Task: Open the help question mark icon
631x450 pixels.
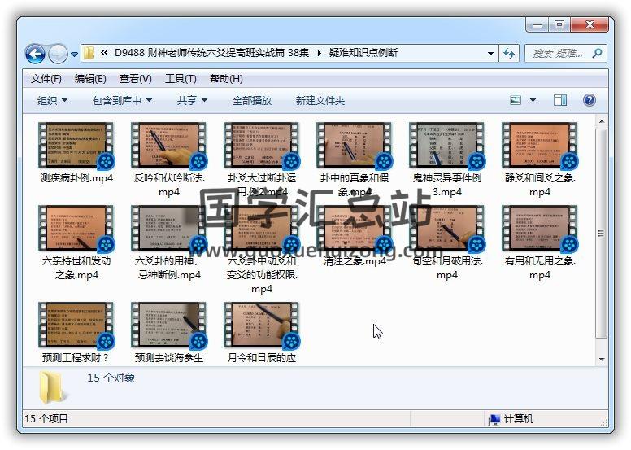Action: click(590, 100)
